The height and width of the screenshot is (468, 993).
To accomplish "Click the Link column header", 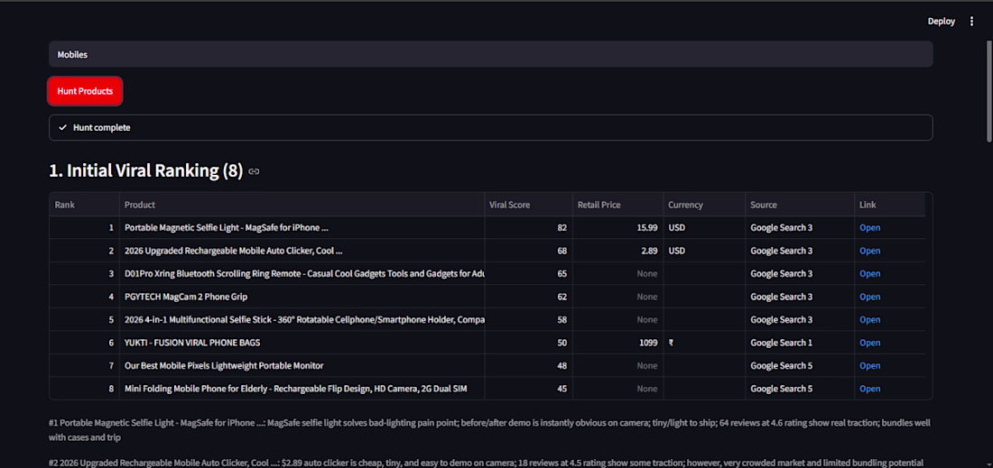I will [x=890, y=205].
